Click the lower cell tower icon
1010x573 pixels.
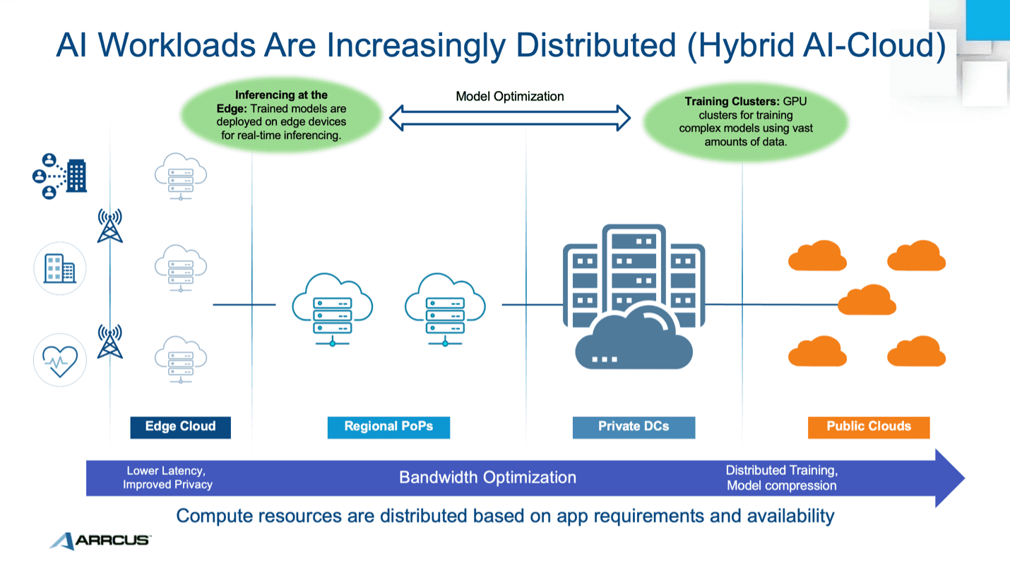pos(109,342)
